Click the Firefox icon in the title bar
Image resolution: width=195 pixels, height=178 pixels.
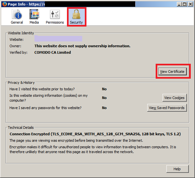click(x=4, y=4)
